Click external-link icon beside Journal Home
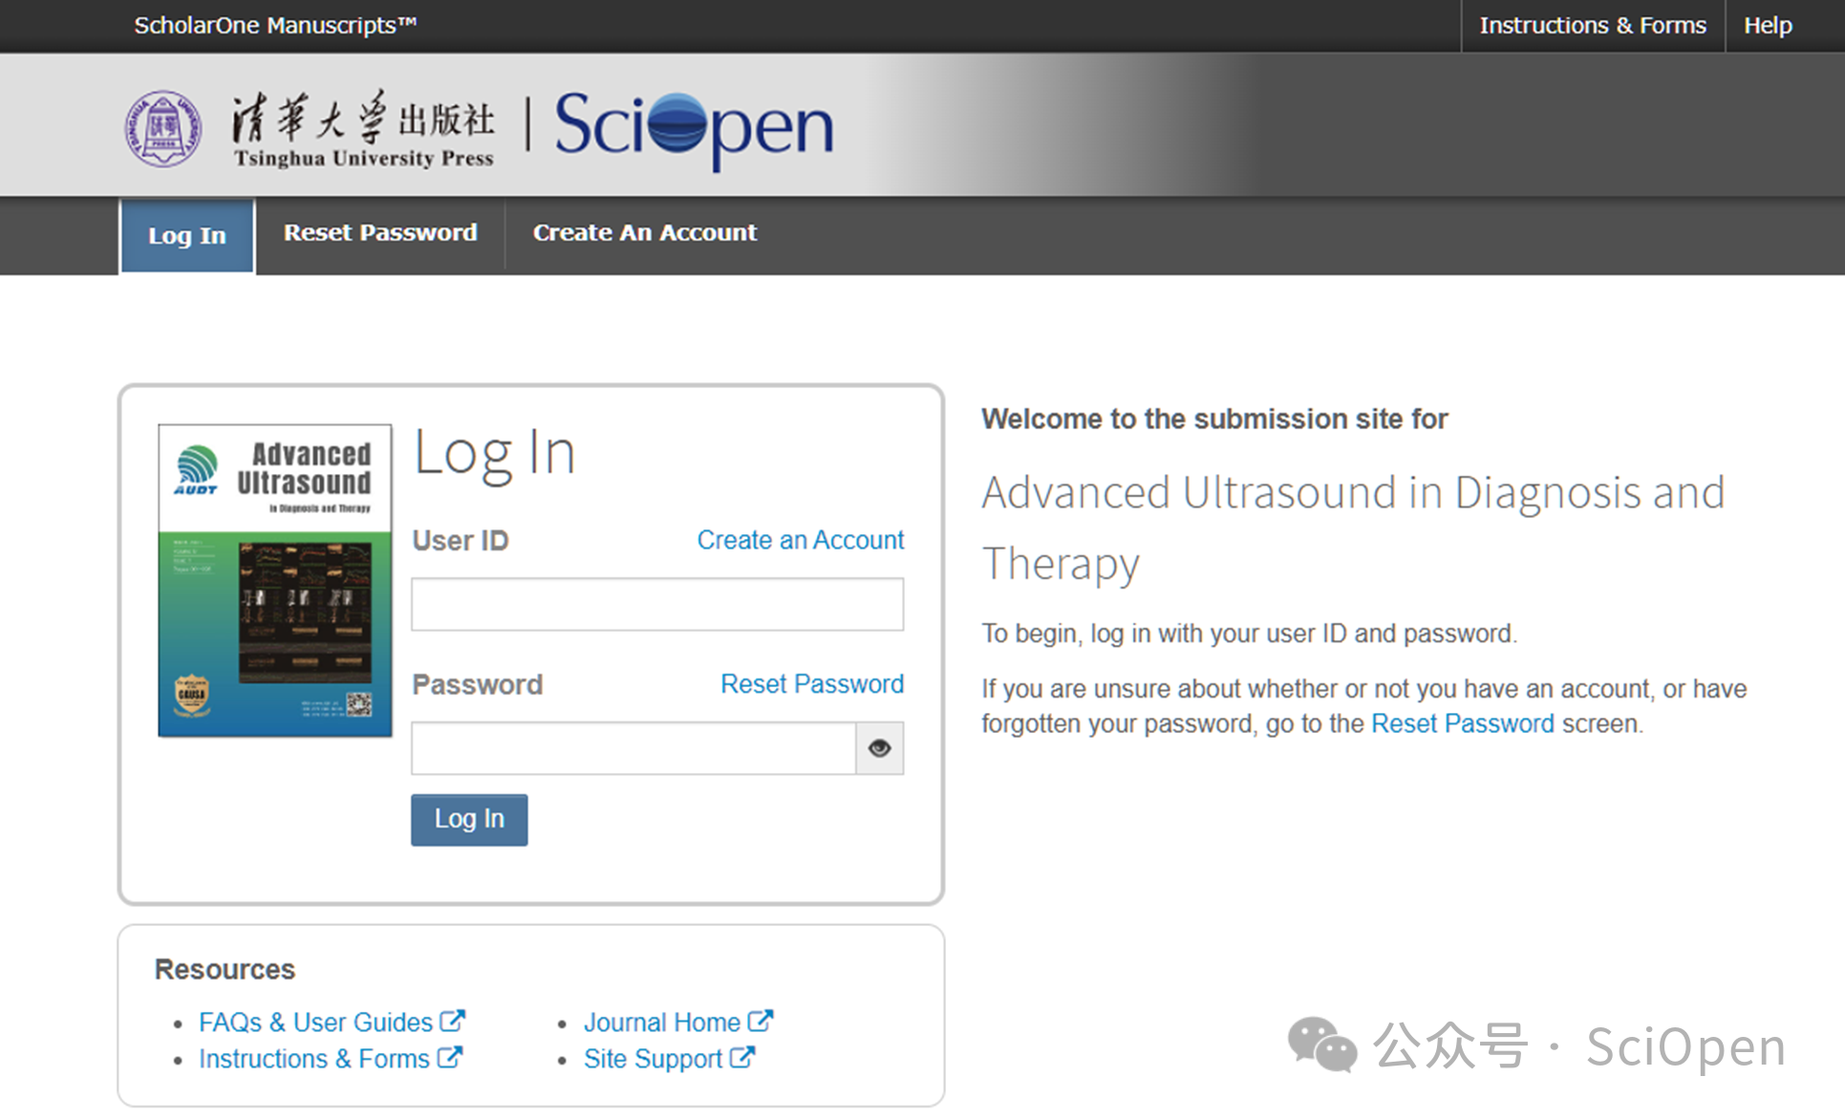 (x=760, y=1021)
